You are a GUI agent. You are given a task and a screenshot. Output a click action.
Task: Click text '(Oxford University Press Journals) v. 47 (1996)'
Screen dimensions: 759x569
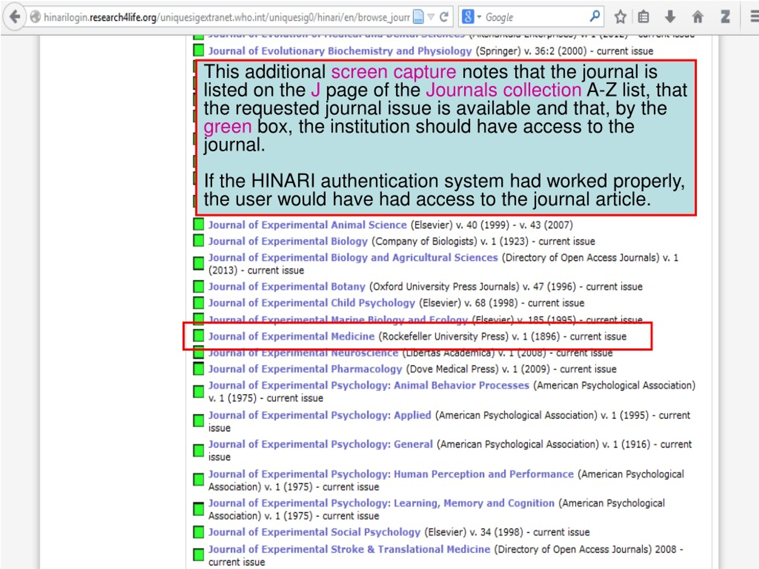click(473, 287)
